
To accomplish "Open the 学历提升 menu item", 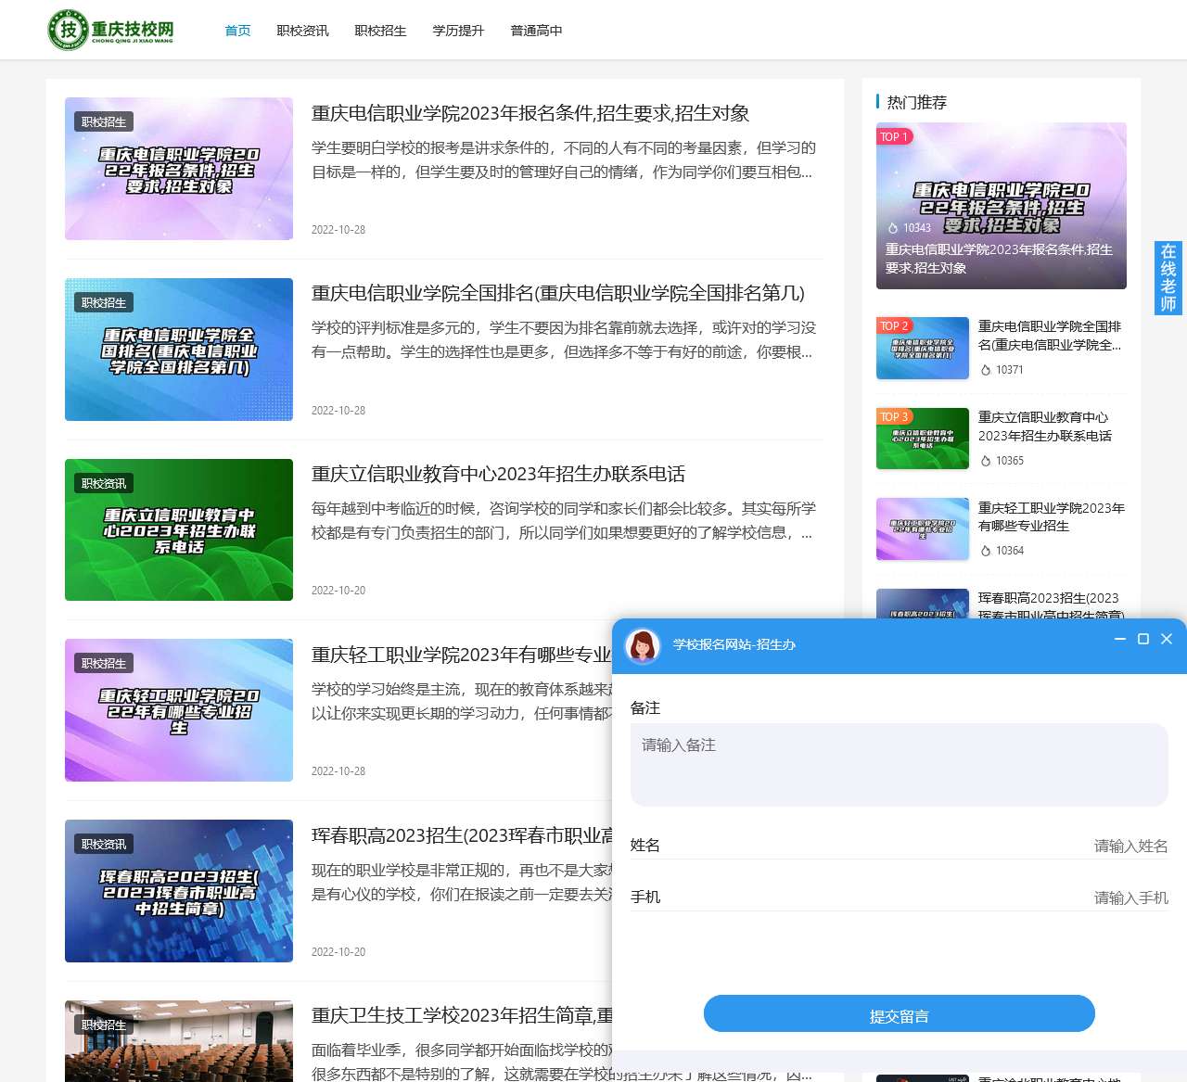I will click(458, 30).
